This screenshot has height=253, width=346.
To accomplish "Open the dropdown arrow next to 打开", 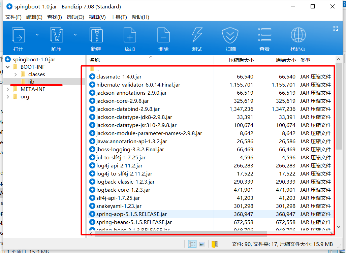I will pos(37,35).
